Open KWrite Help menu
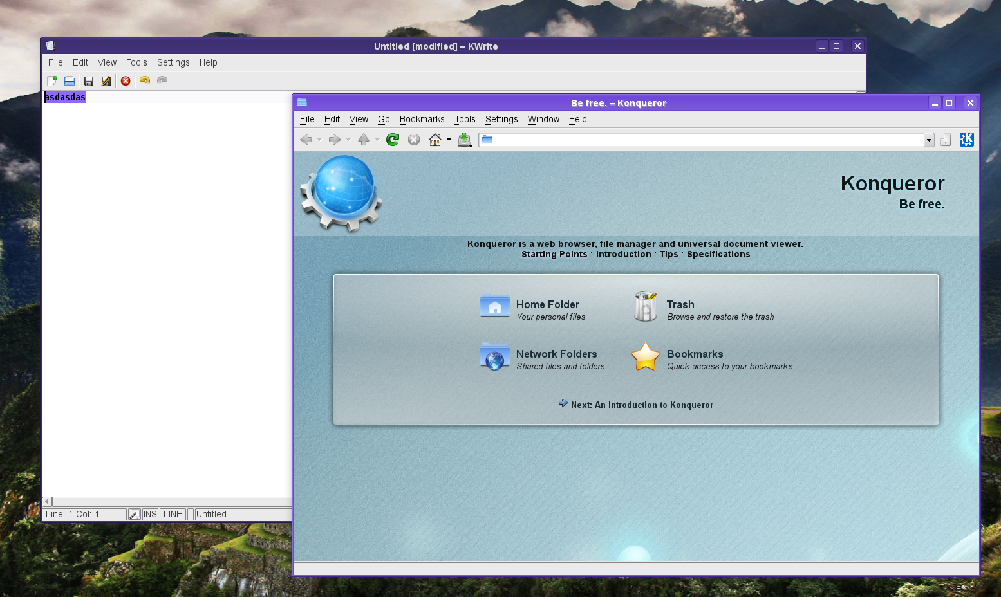 [x=208, y=62]
